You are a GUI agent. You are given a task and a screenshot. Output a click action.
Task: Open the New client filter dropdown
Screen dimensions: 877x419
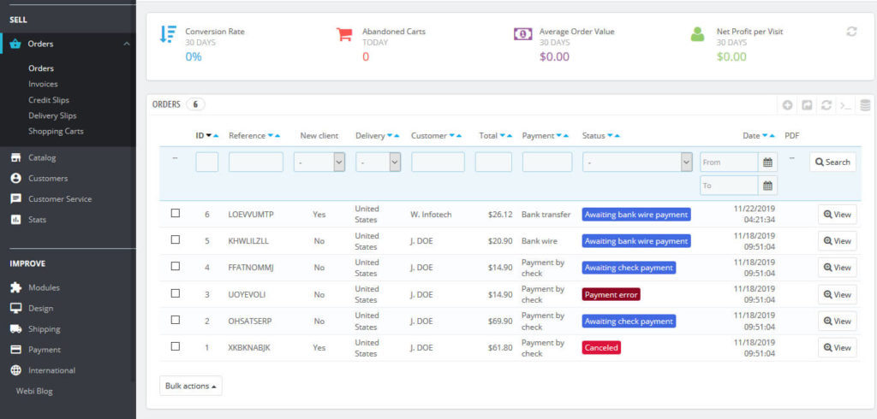[319, 162]
